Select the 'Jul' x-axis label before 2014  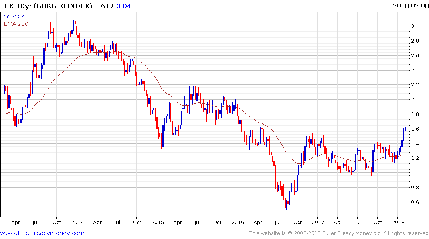pyautogui.click(x=35, y=223)
